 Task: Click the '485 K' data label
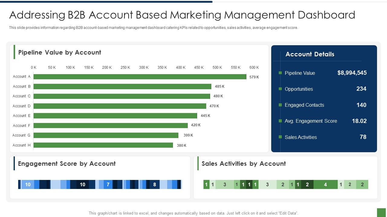[220, 86]
